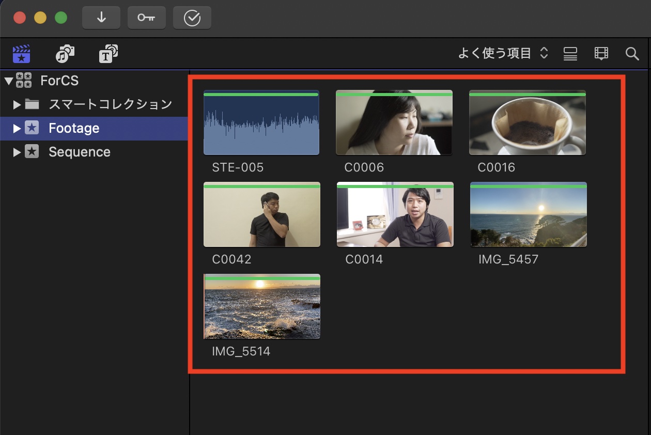Click the IMG_5514 ocean waves clip
The width and height of the screenshot is (651, 435).
262,307
